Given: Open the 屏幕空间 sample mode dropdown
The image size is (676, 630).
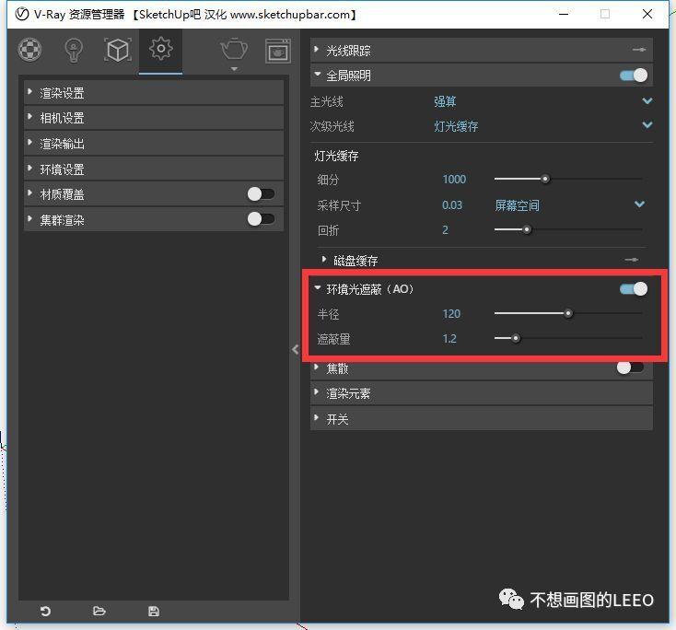Looking at the screenshot, I should pyautogui.click(x=639, y=204).
